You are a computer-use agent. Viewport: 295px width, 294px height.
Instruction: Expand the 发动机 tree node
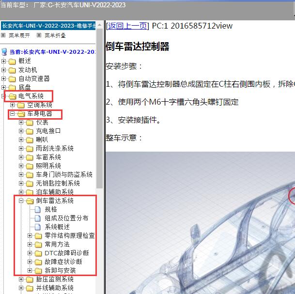(3, 70)
